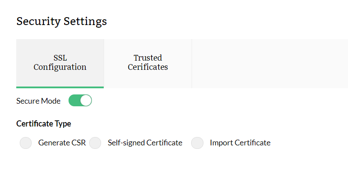Screen dimensions: 348x177
Task: Click the green track of Secure Mode toggle
Action: coord(74,101)
